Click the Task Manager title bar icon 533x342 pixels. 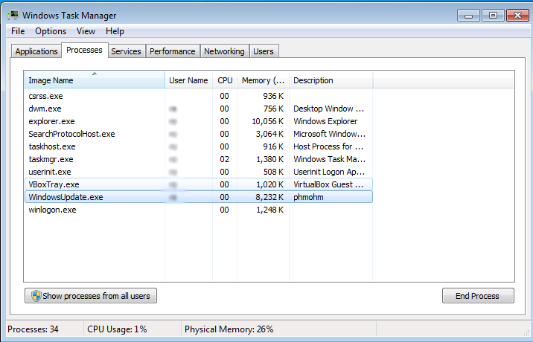pyautogui.click(x=13, y=16)
